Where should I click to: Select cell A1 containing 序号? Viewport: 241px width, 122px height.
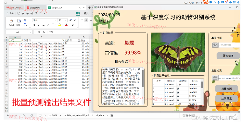click(x=15, y=40)
